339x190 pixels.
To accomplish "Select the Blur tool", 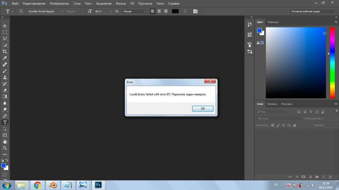I will coord(5,103).
